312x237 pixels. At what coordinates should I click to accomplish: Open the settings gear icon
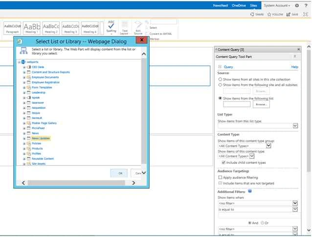(x=297, y=5)
